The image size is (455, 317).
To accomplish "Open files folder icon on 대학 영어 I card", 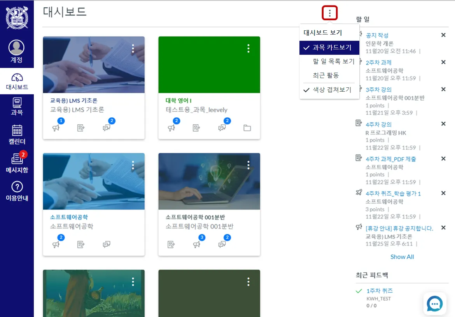I will click(x=247, y=128).
